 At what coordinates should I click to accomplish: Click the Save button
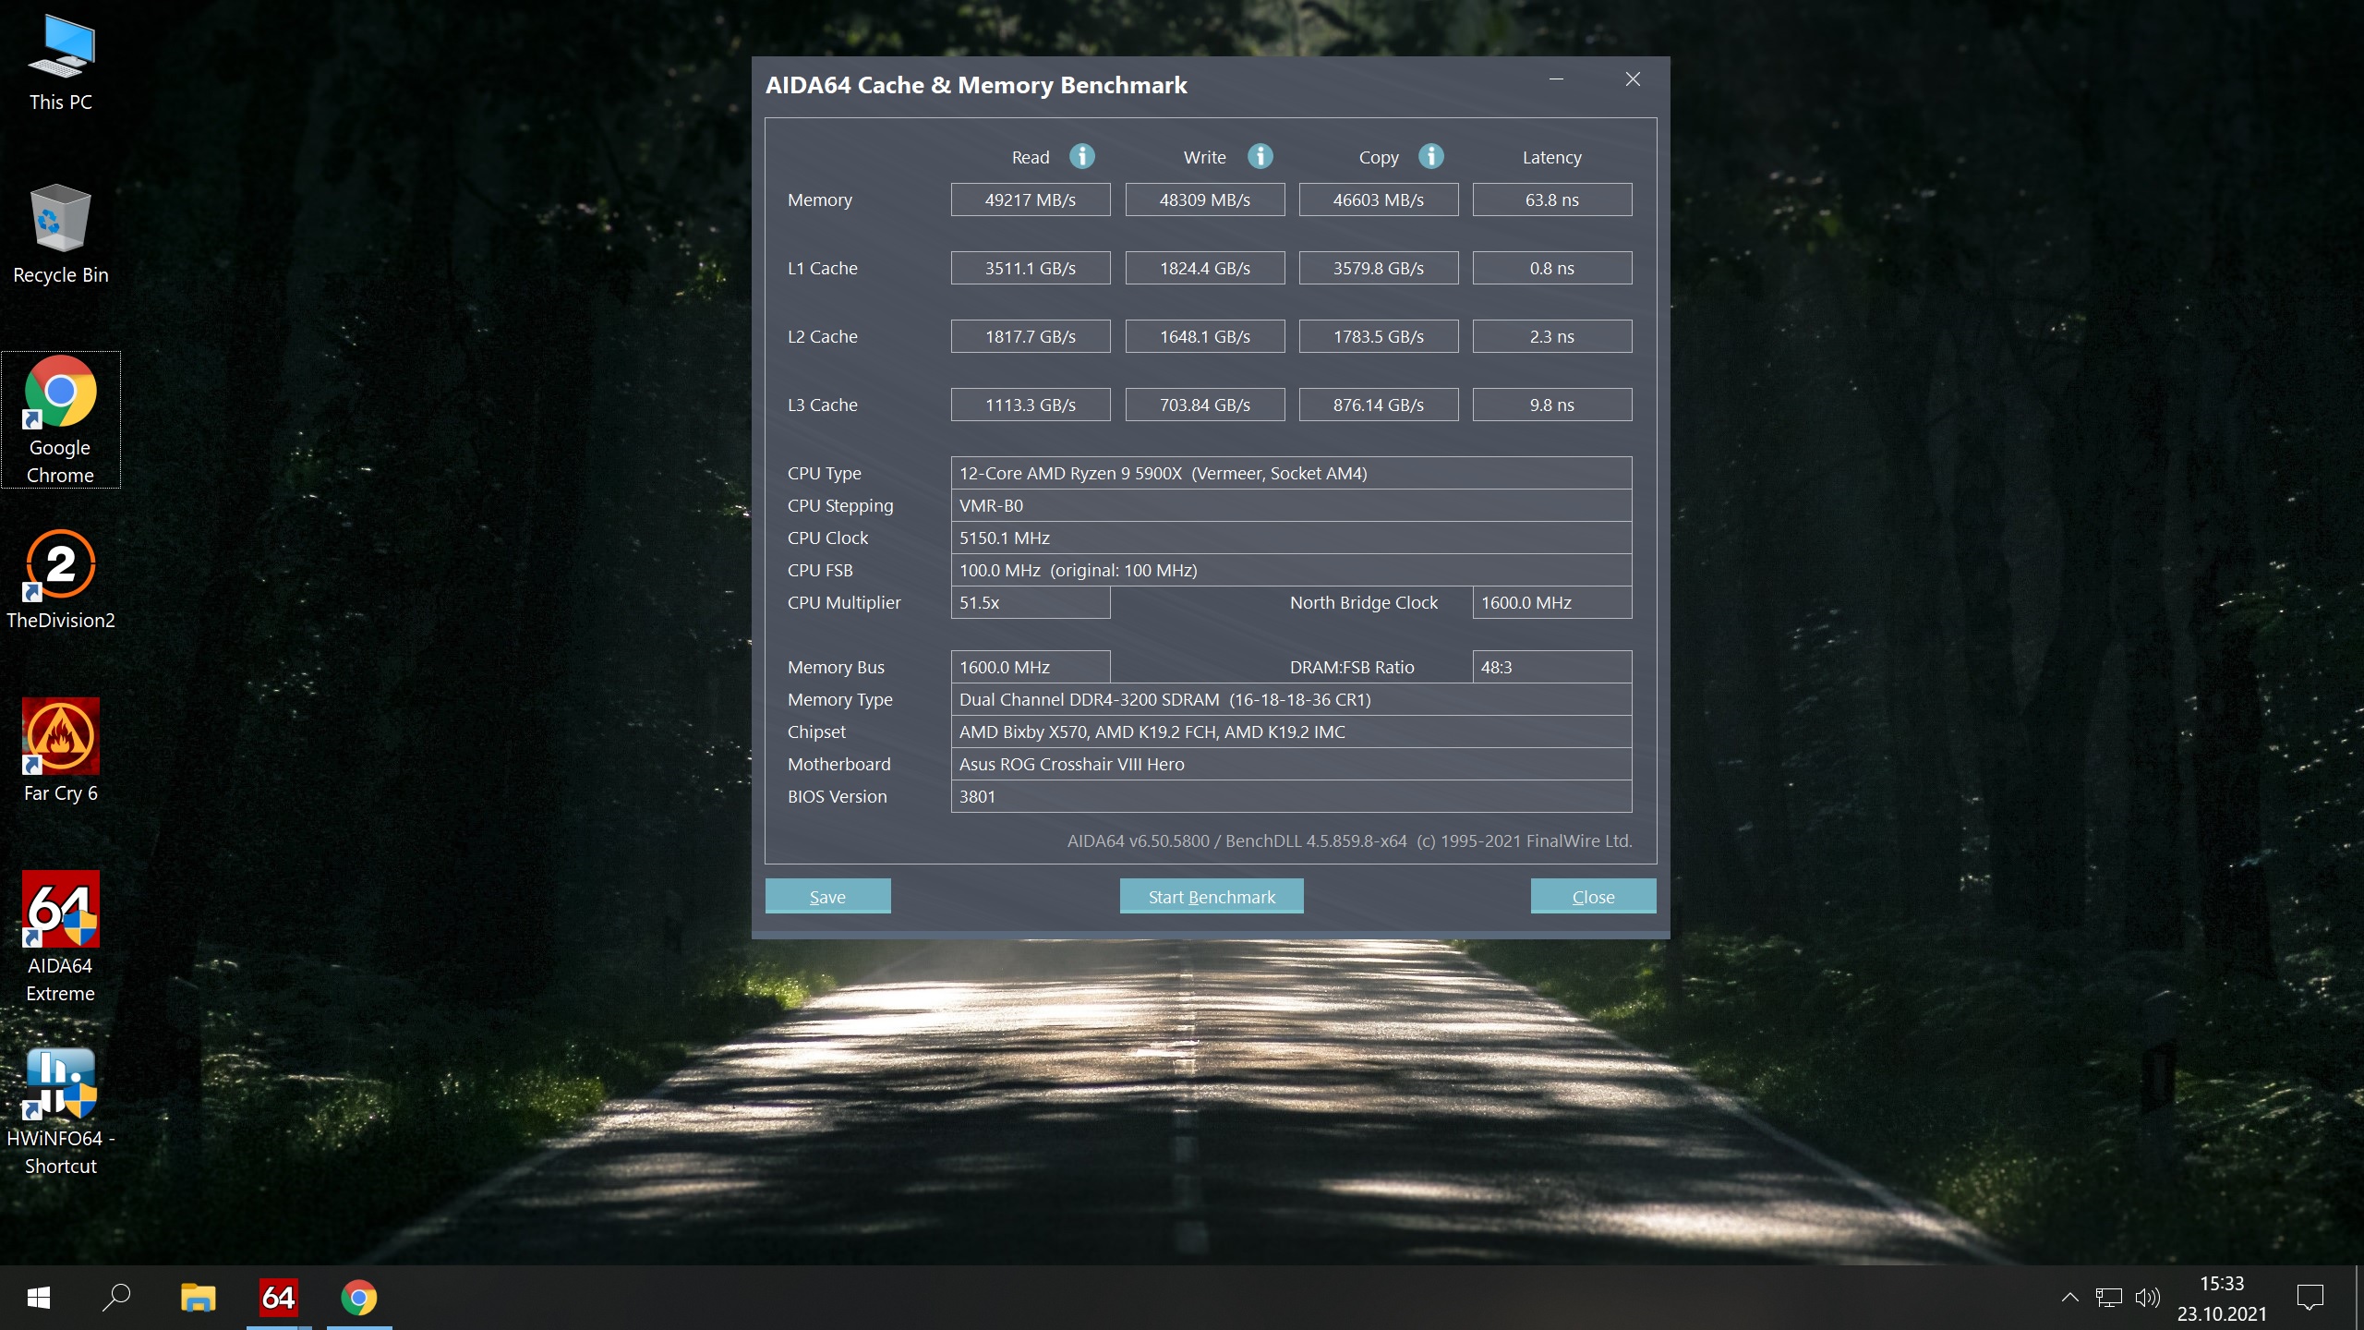(827, 896)
